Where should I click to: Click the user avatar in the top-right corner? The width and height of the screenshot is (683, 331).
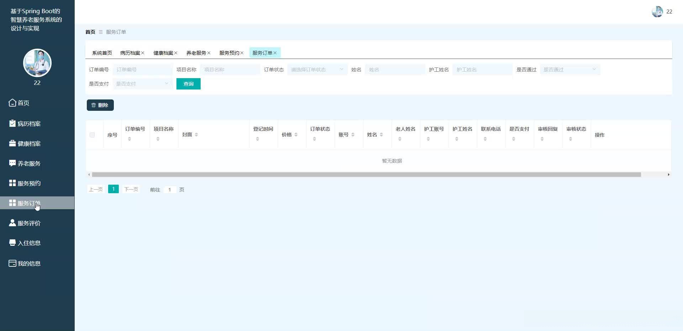click(657, 12)
